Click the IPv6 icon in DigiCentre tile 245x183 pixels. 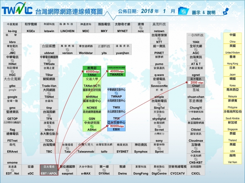pyautogui.click(x=159, y=170)
